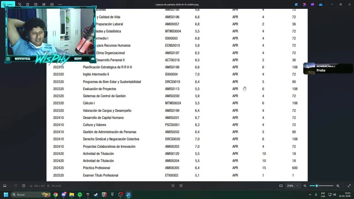Delete the image with the trash icon
Viewport: 354px width, 199px height.
pos(28,4)
